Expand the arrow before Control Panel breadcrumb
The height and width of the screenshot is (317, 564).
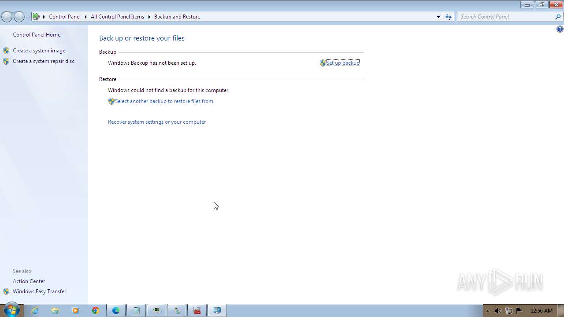pos(44,17)
